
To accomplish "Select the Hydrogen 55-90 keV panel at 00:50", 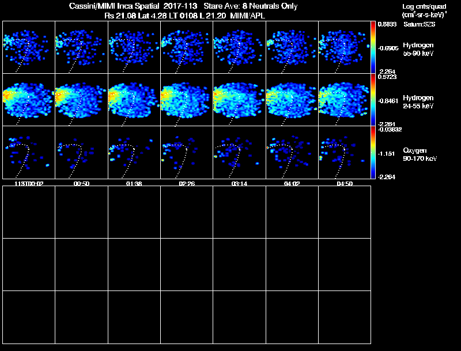I will coord(81,47).
